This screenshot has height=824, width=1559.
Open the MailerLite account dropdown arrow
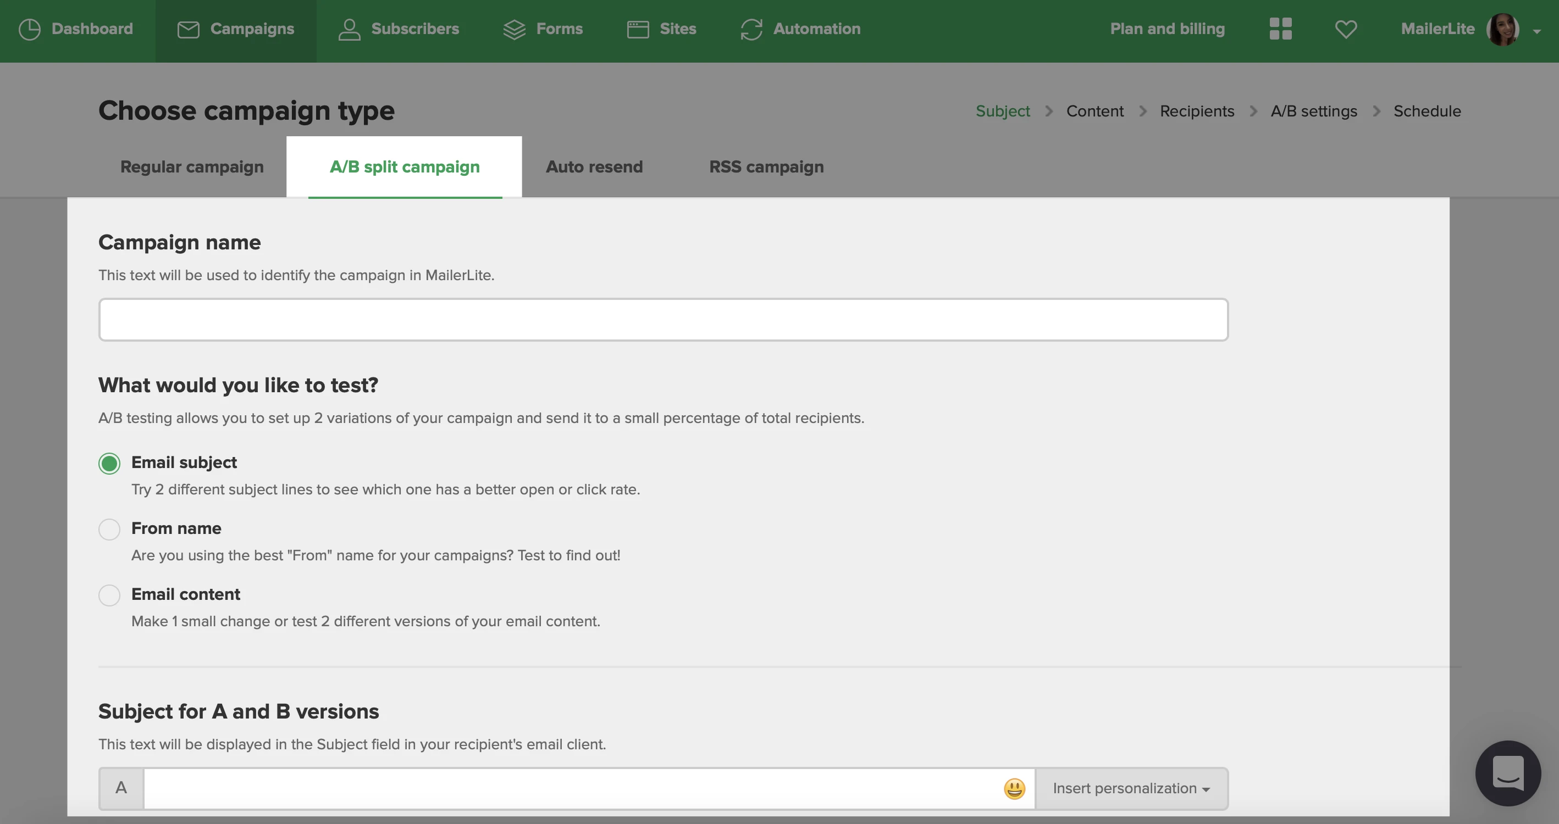[x=1536, y=31]
